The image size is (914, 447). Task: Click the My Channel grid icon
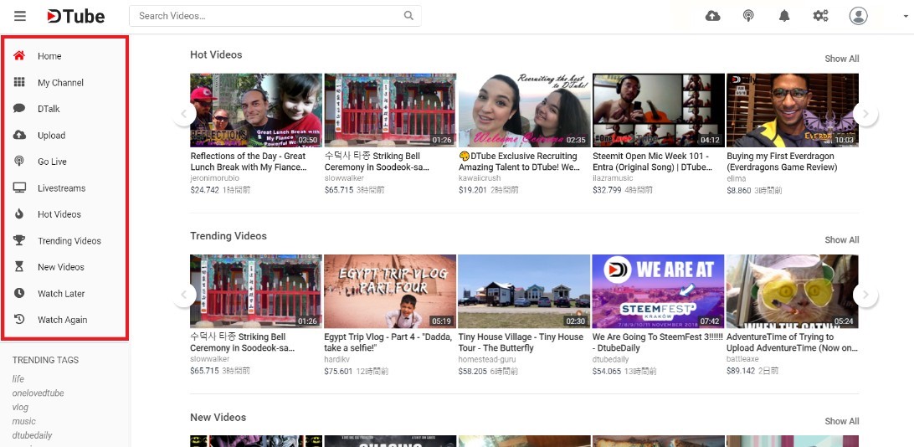pos(19,82)
